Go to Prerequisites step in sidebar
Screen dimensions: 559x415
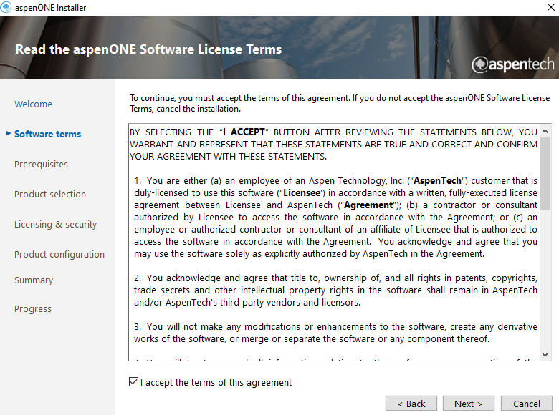[41, 164]
